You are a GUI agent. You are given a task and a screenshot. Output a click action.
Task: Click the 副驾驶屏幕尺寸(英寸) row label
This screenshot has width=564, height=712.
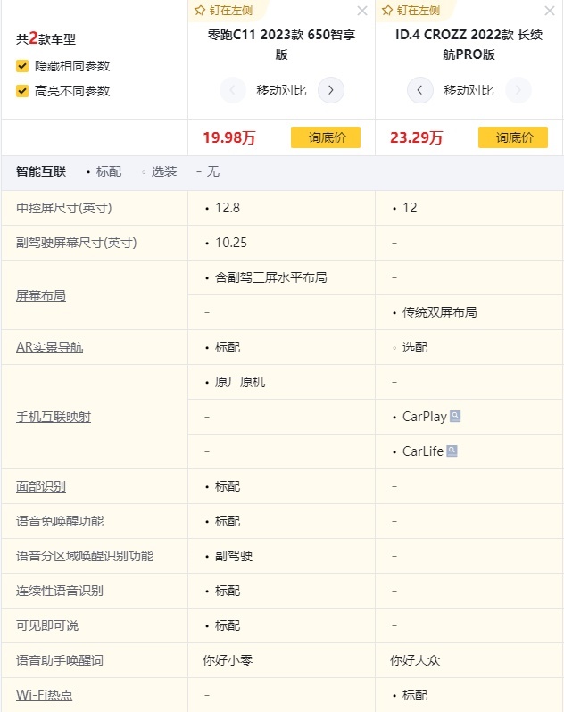[76, 243]
